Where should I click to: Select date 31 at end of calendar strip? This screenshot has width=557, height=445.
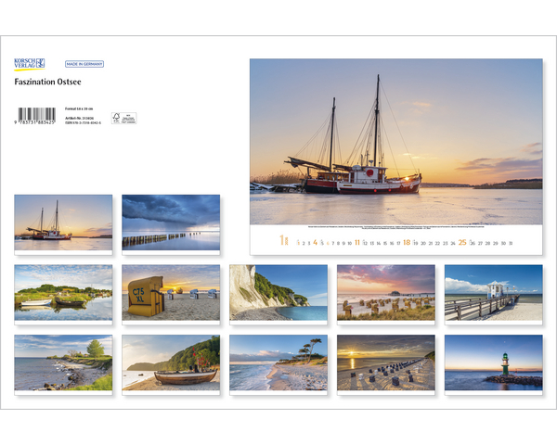510,242
